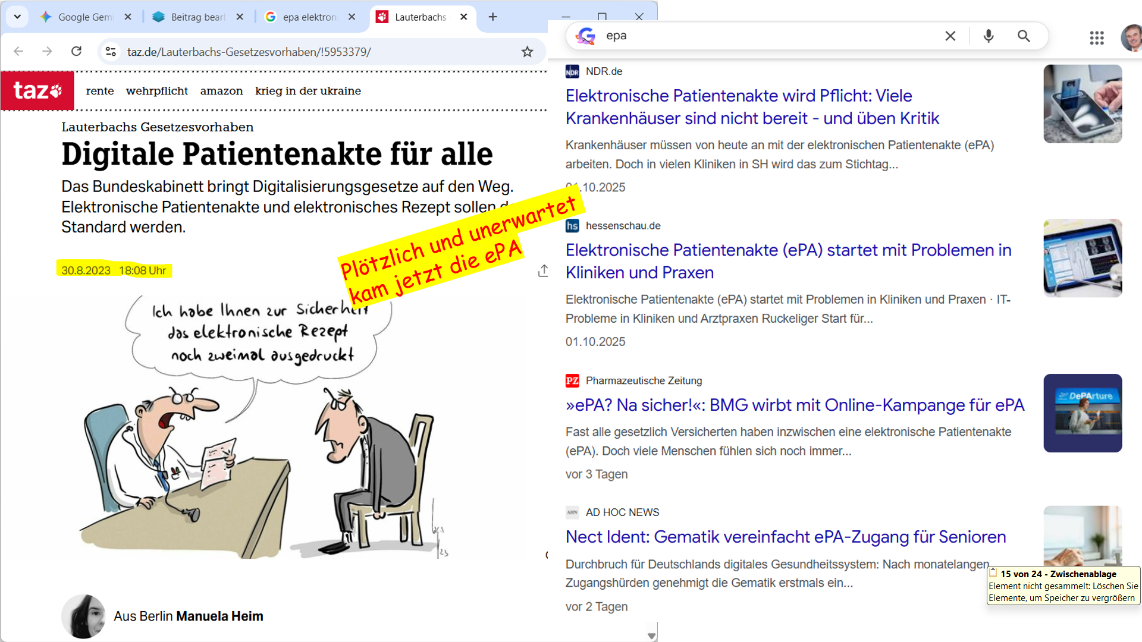Click scrollbar down arrow at bottom

click(x=652, y=635)
